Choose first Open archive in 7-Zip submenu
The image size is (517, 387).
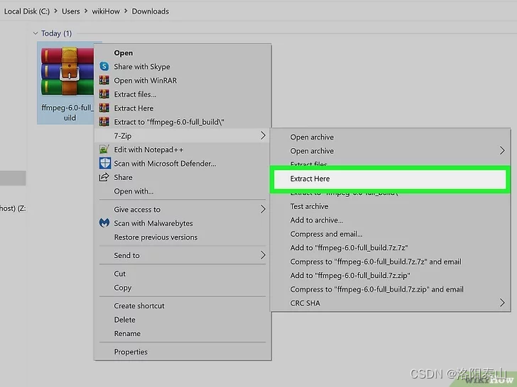(x=391, y=137)
